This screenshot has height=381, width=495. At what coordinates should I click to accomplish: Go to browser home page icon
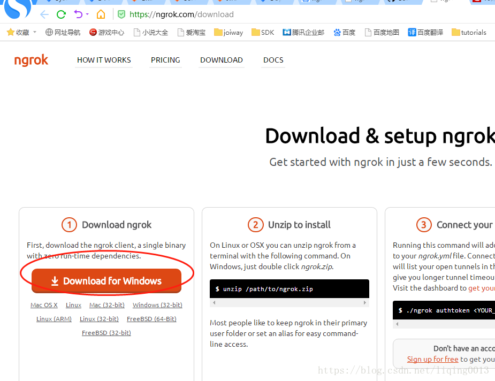pyautogui.click(x=101, y=14)
